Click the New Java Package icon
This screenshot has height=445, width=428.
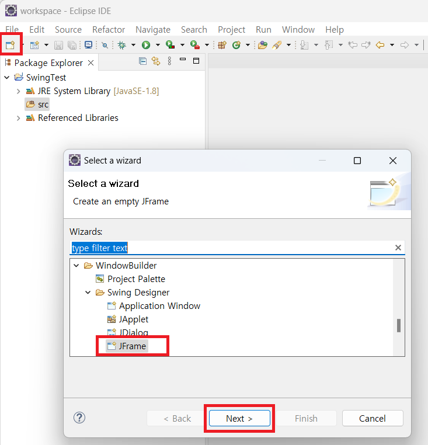pos(222,45)
